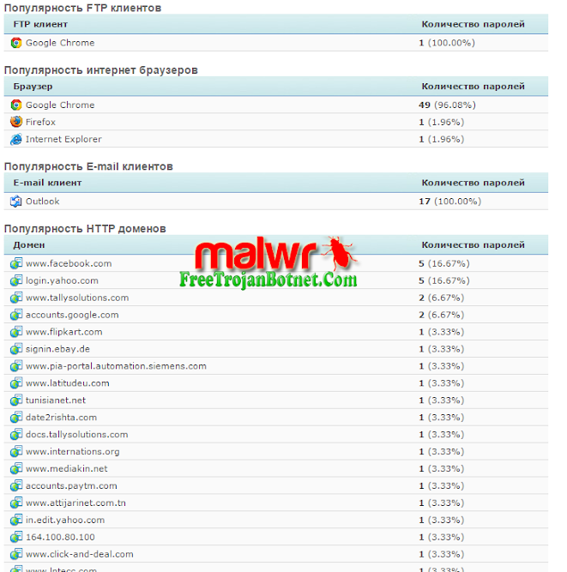Image resolution: width=567 pixels, height=572 pixels.
Task: Select the in.edit.yahoo.com domain text
Action: 65,521
